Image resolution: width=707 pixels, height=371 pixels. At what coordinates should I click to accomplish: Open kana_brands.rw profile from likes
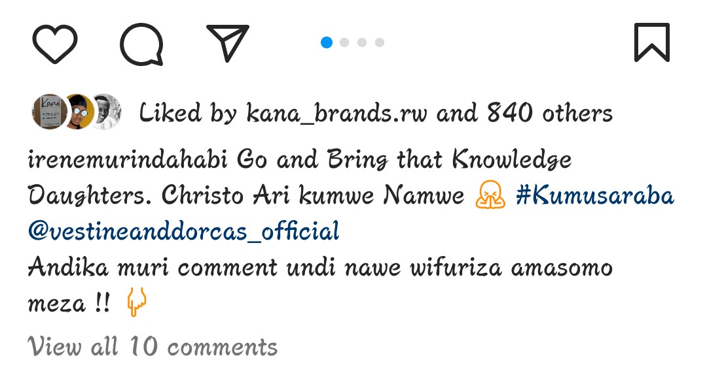pyautogui.click(x=336, y=113)
